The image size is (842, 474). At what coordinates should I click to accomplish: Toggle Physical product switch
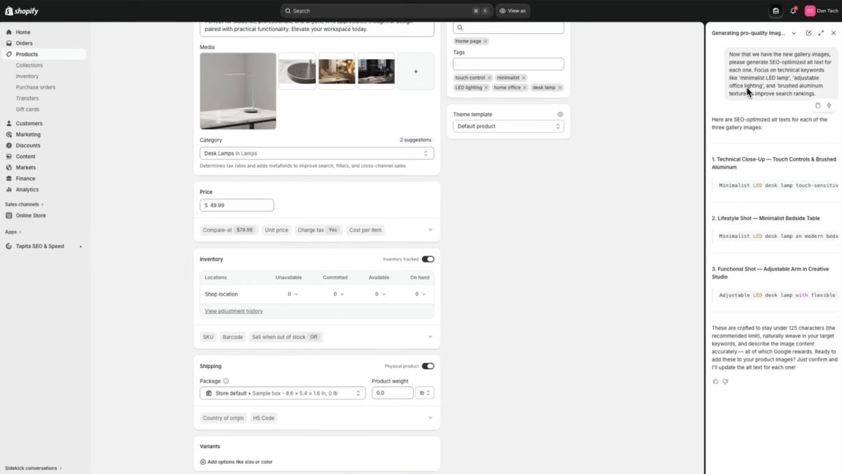tap(428, 366)
